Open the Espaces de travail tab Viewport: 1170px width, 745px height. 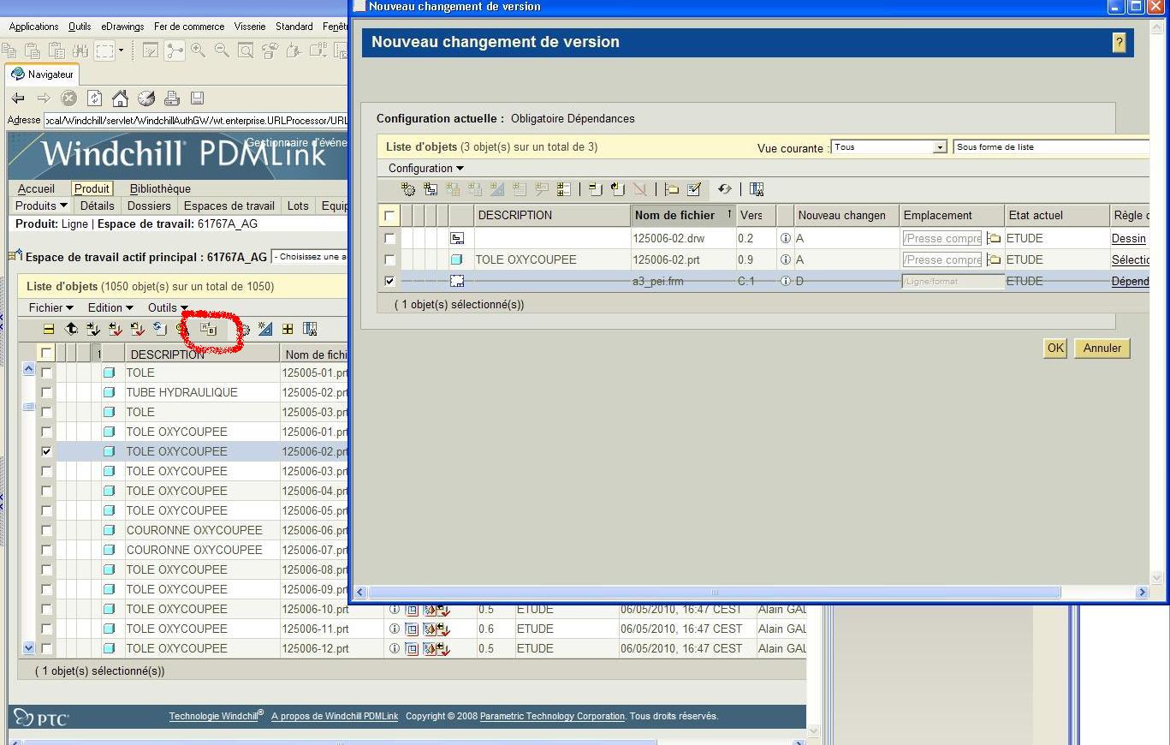tap(229, 206)
